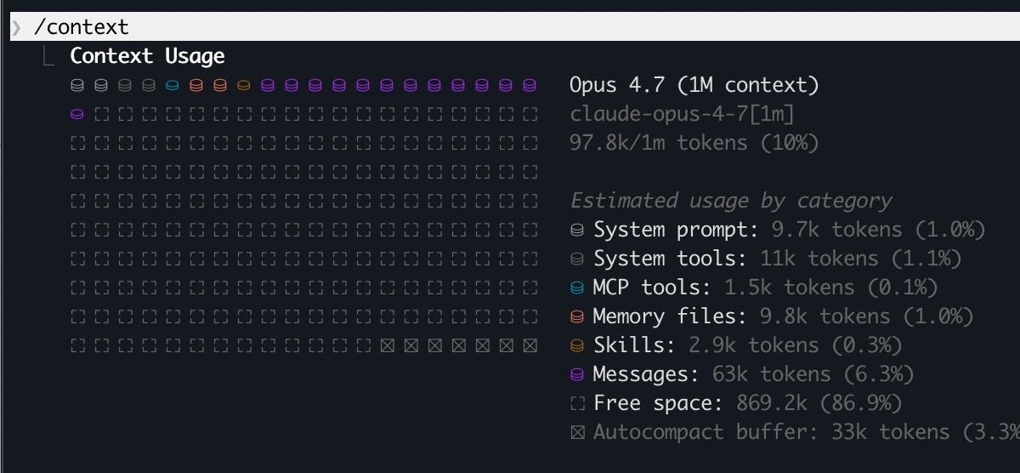Select the Context Usage heading
The height and width of the screenshot is (473, 1020).
pyautogui.click(x=147, y=56)
